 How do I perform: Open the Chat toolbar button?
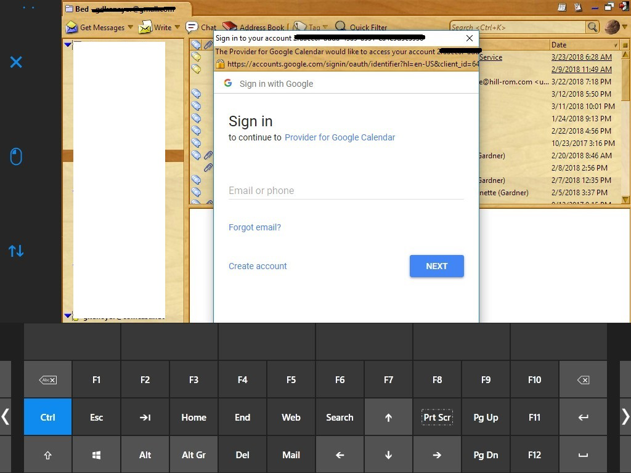click(x=201, y=27)
